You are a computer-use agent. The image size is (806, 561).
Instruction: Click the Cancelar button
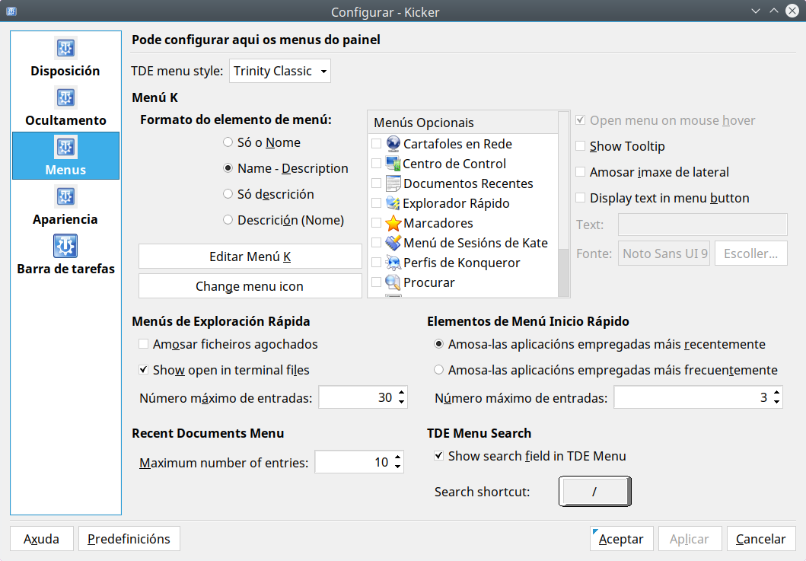(x=761, y=538)
